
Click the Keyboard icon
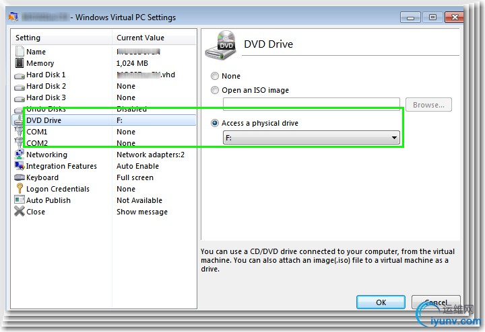click(20, 177)
